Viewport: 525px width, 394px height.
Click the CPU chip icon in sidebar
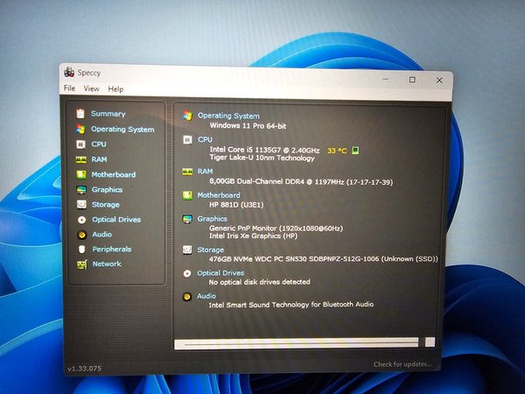click(x=80, y=144)
